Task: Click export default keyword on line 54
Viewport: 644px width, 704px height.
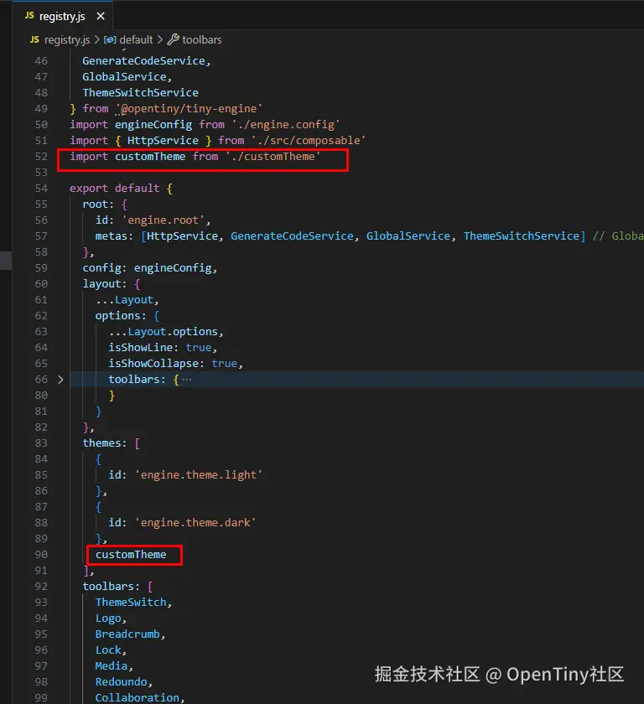Action: click(115, 188)
